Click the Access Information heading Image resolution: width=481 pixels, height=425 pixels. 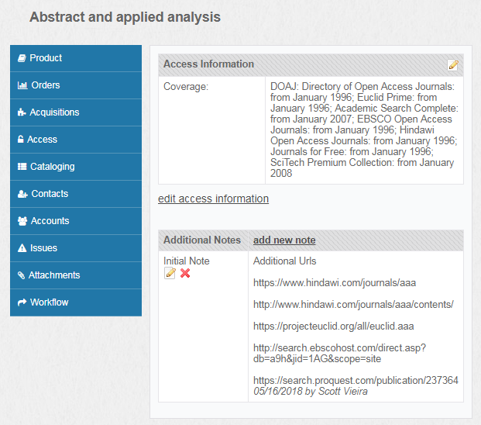(x=208, y=64)
